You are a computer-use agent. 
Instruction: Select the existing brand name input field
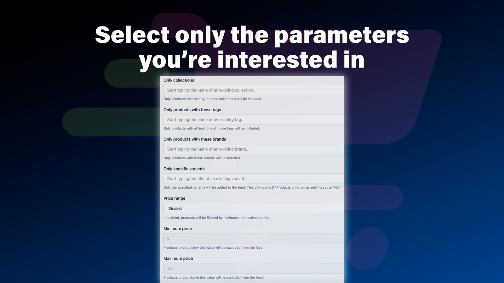pyautogui.click(x=254, y=149)
